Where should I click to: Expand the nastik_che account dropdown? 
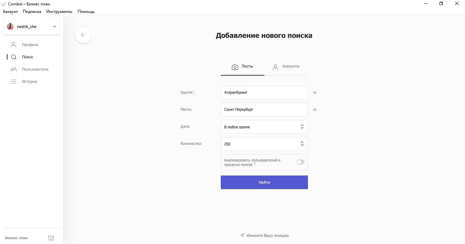[x=55, y=27]
